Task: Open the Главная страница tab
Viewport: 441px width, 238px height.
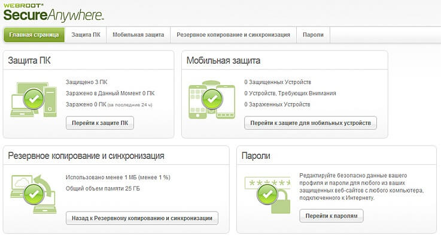Action: (x=34, y=35)
